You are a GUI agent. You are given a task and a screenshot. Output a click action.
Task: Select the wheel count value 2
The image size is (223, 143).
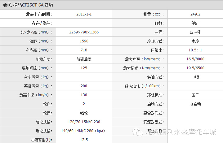(x=84, y=104)
